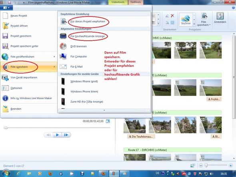Screen dimensions: 236x177
Task: Open Optionen from the menu
Action: coord(28,88)
